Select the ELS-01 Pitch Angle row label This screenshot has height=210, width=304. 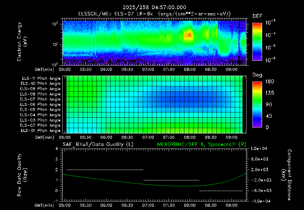40,131
